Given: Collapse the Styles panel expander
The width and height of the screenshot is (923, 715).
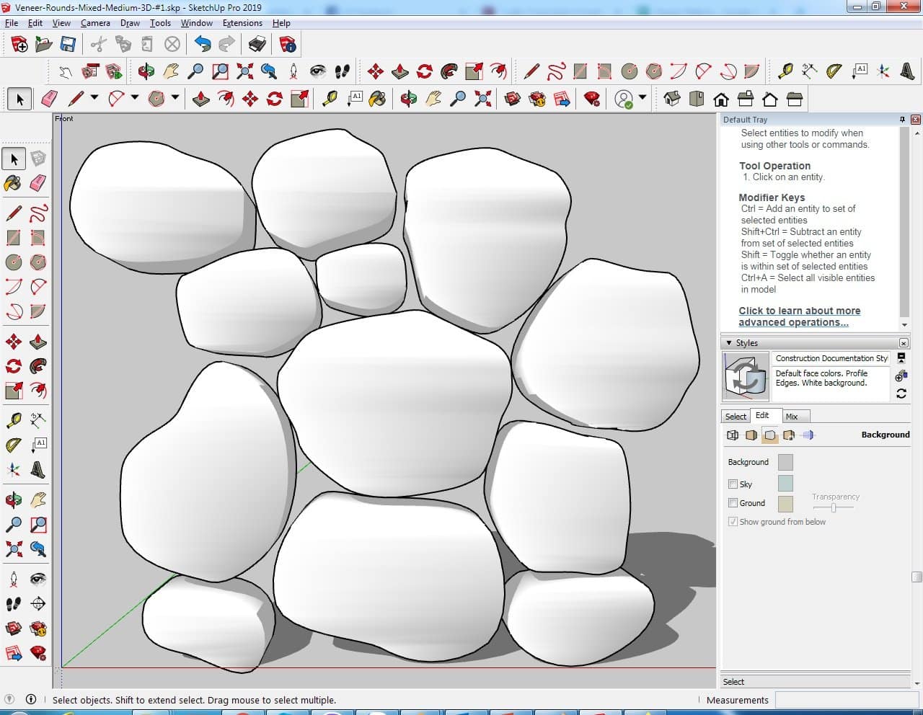Looking at the screenshot, I should (729, 343).
